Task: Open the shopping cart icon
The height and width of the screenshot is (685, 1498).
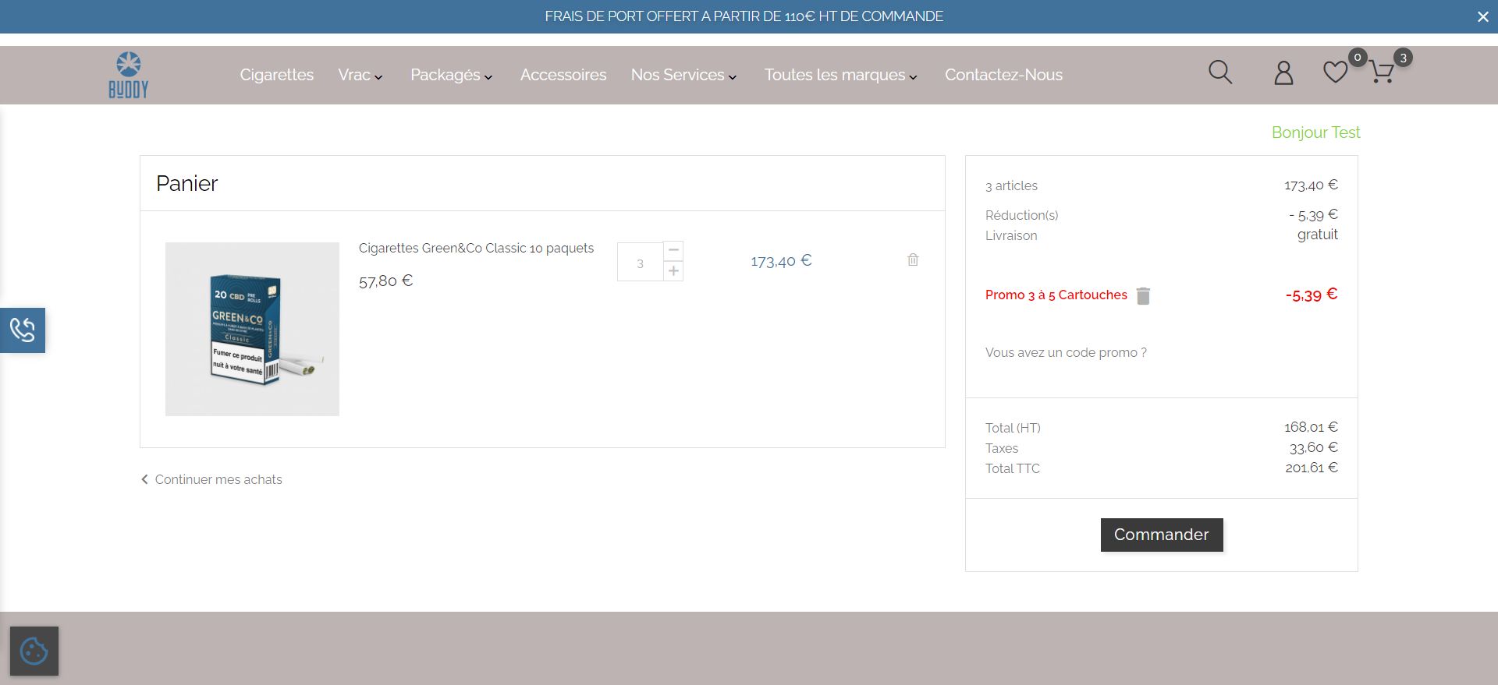Action: coord(1382,72)
